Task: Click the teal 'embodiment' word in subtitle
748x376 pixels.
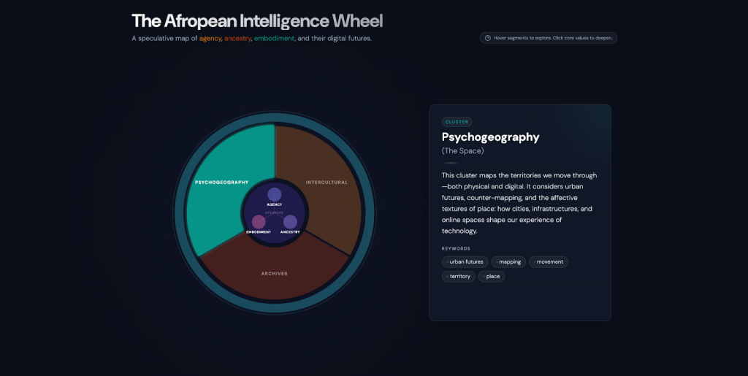Action: (274, 39)
